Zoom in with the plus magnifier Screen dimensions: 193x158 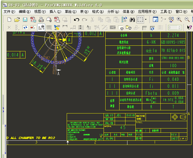pyautogui.click(x=179, y=20)
